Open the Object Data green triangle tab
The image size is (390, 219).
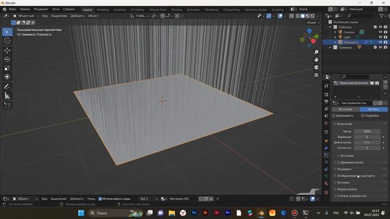(327, 176)
